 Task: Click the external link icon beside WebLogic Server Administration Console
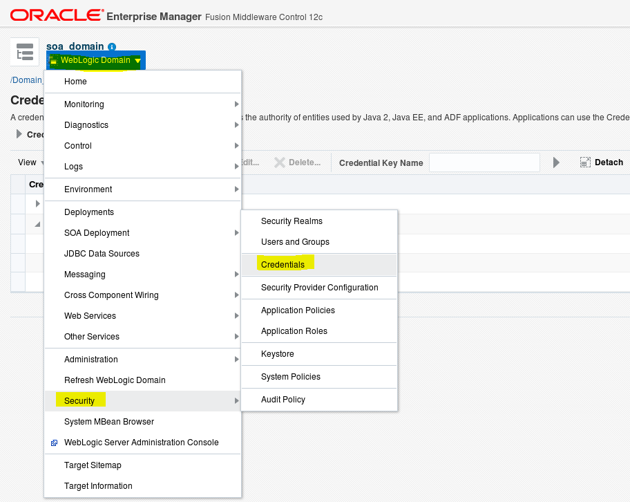[x=55, y=443]
